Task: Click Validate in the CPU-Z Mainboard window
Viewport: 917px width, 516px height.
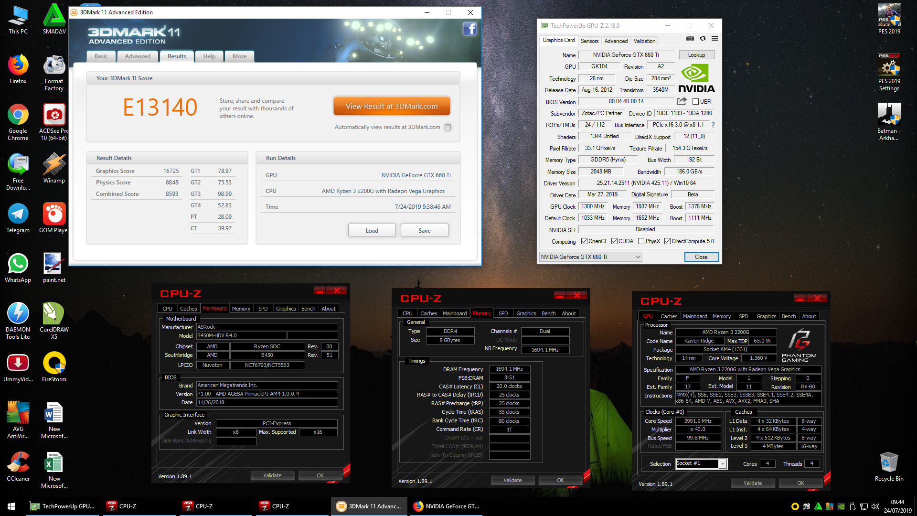Action: (x=272, y=475)
